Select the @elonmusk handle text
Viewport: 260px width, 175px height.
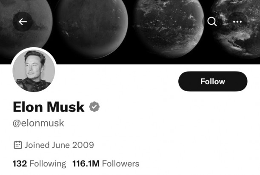[38, 123]
